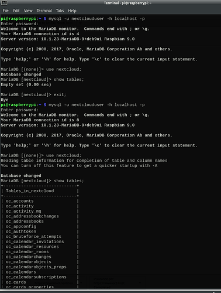Click the oc_authtoken table row
The image size is (221, 293).
click(x=40, y=231)
